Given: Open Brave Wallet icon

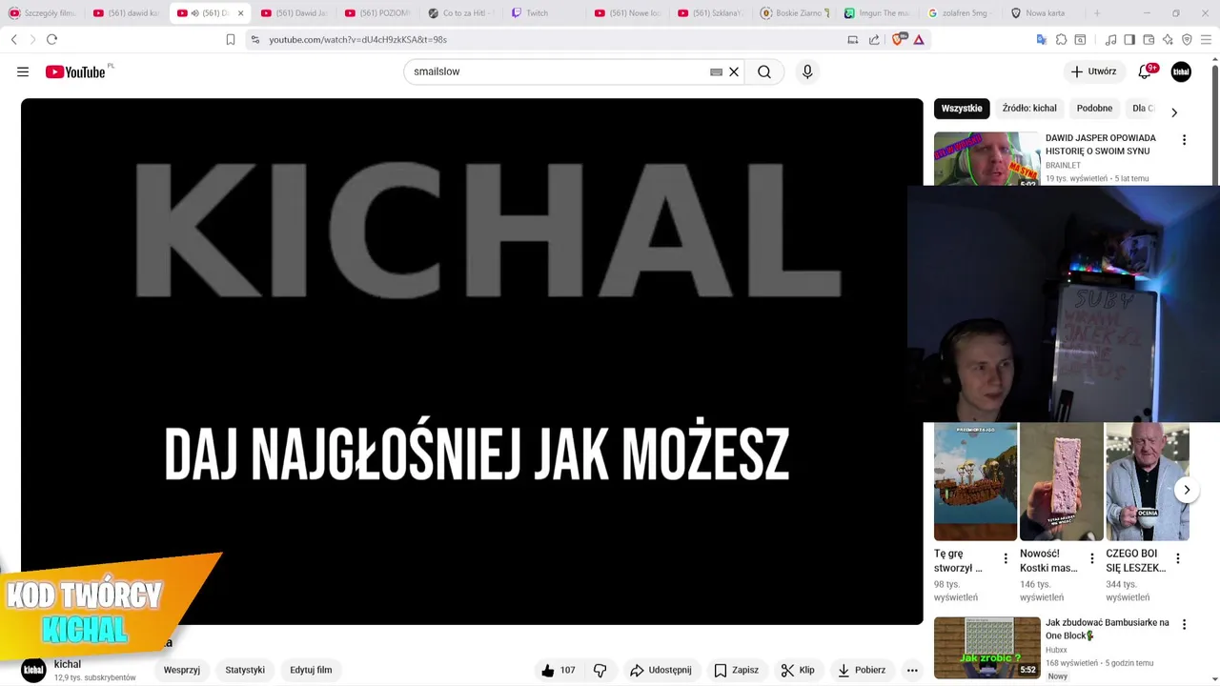Looking at the screenshot, I should (x=1149, y=39).
